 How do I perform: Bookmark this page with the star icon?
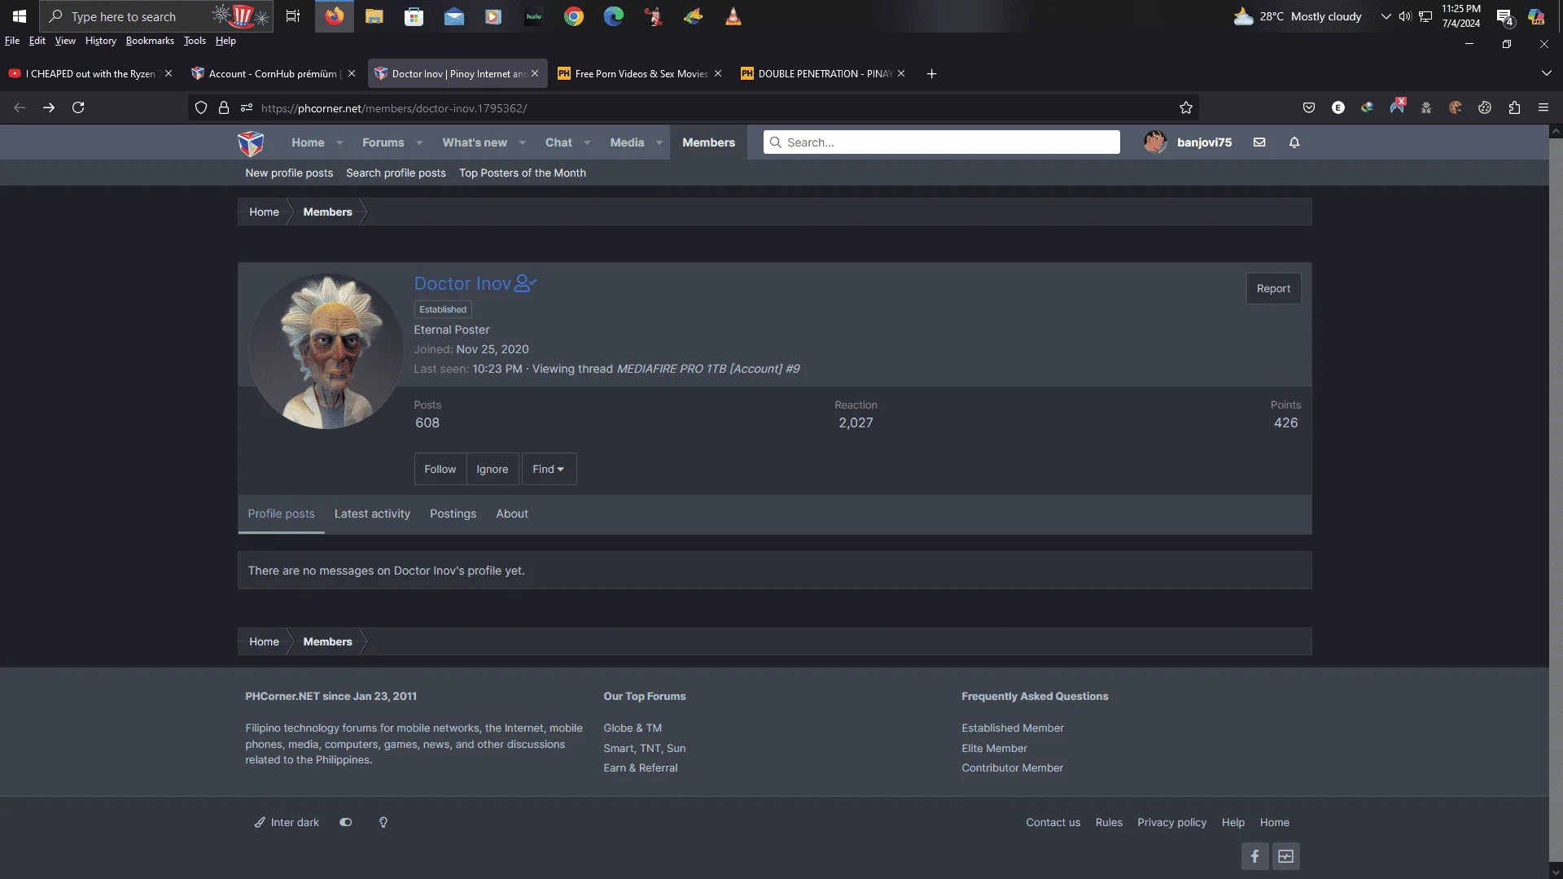(1186, 107)
